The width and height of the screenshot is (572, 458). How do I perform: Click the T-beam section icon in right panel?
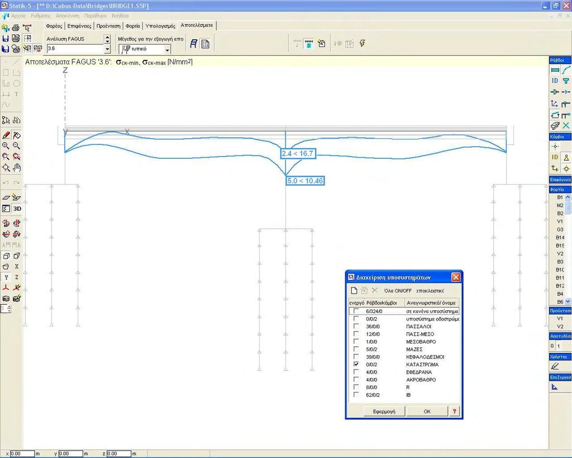(566, 81)
